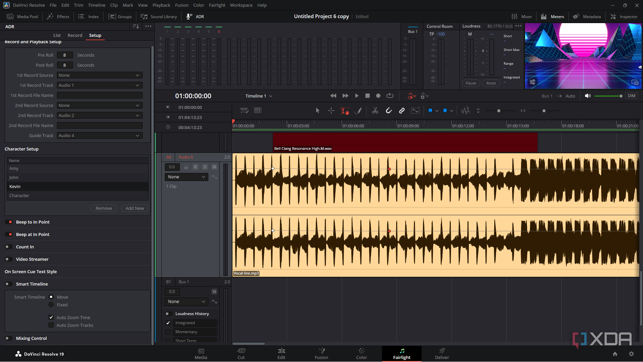Click the DIM button

tap(631, 96)
